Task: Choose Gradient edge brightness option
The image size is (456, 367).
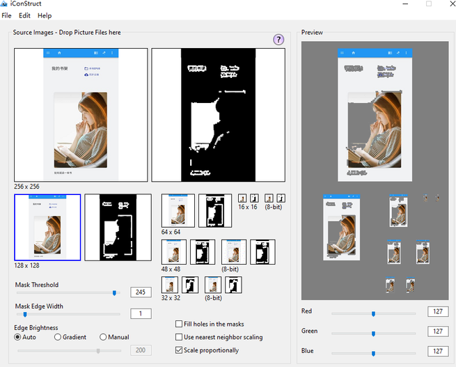Action: coord(58,337)
